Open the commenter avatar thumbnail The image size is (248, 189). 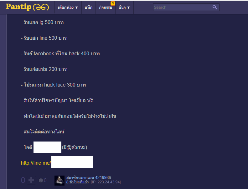click(59, 180)
